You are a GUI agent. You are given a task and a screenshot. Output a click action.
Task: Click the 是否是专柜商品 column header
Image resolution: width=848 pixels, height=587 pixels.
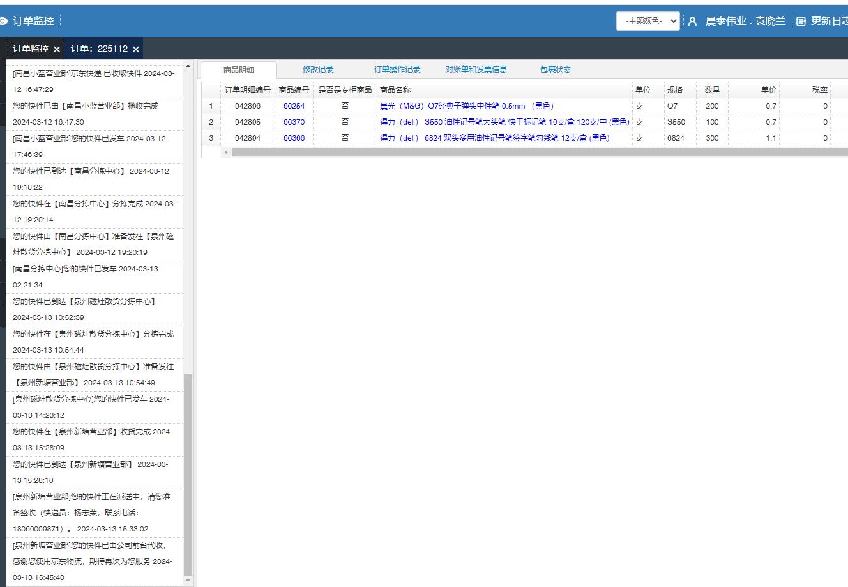pos(345,90)
